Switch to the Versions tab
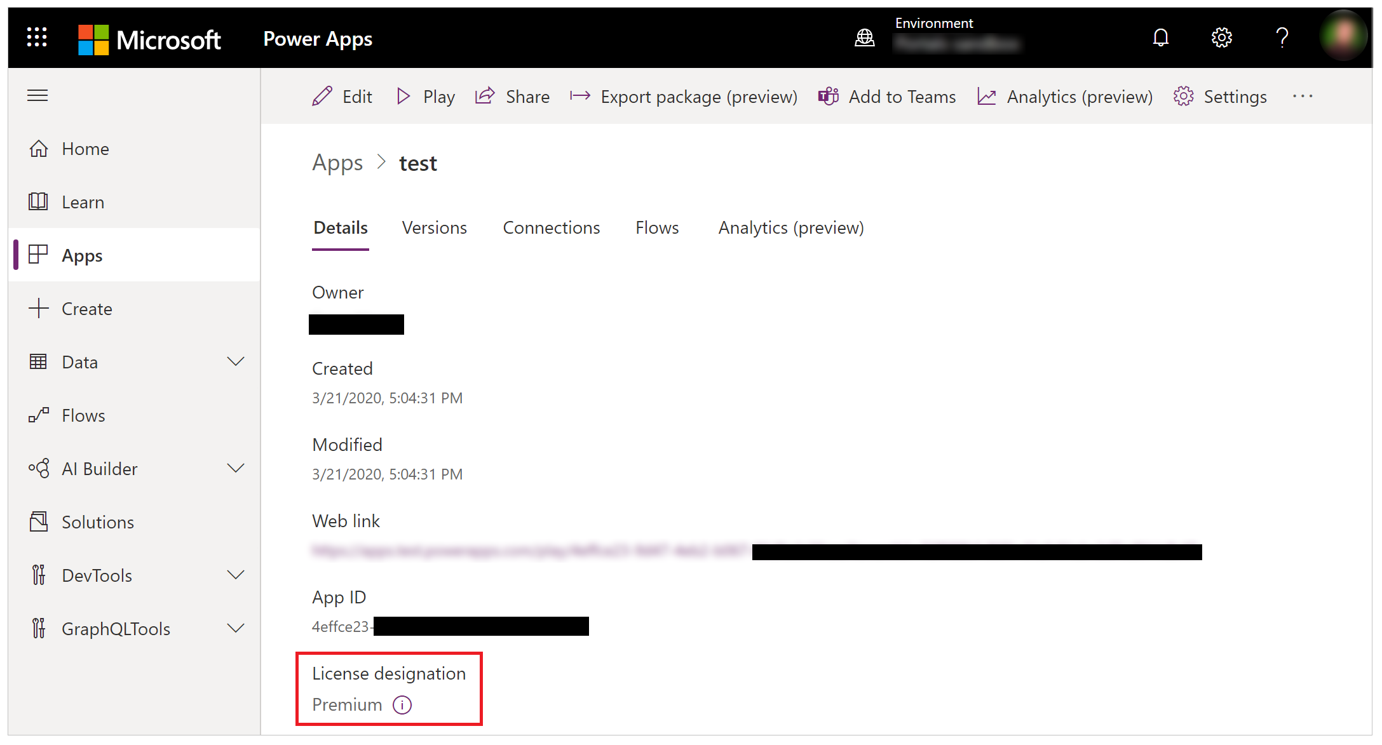 click(435, 227)
